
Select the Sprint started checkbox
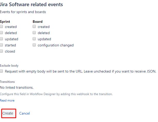coord(1,45)
